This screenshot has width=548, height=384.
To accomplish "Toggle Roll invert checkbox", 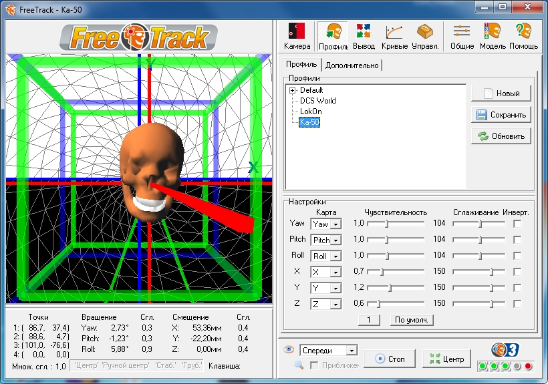I will tap(517, 256).
